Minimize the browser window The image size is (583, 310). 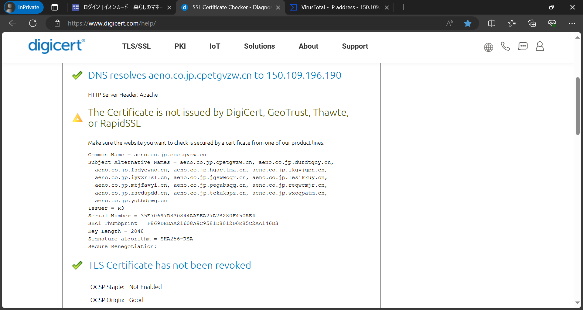tap(531, 7)
